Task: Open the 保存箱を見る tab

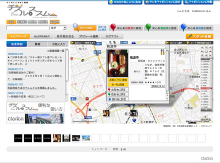Action: tap(65, 36)
